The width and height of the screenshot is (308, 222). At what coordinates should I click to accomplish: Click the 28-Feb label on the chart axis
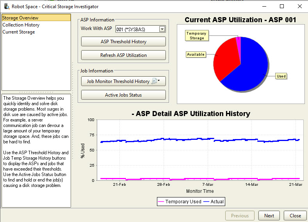click(x=164, y=184)
